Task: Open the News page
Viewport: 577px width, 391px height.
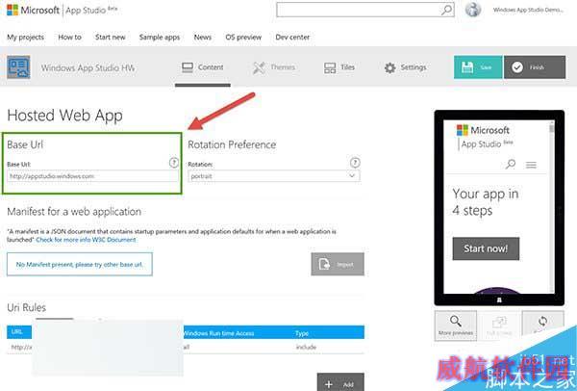Action: [x=203, y=38]
